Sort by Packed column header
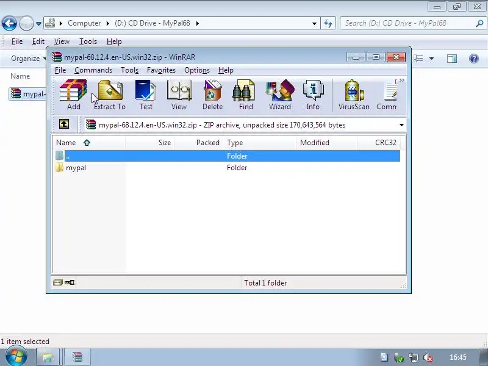488x366 pixels. [199, 143]
